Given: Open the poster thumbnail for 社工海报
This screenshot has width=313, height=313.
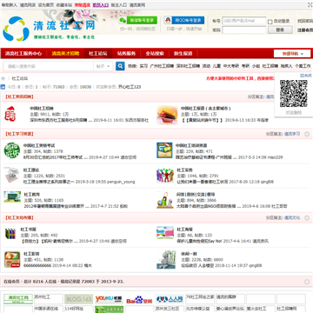Looking at the screenshot, I should tap(165, 233).
